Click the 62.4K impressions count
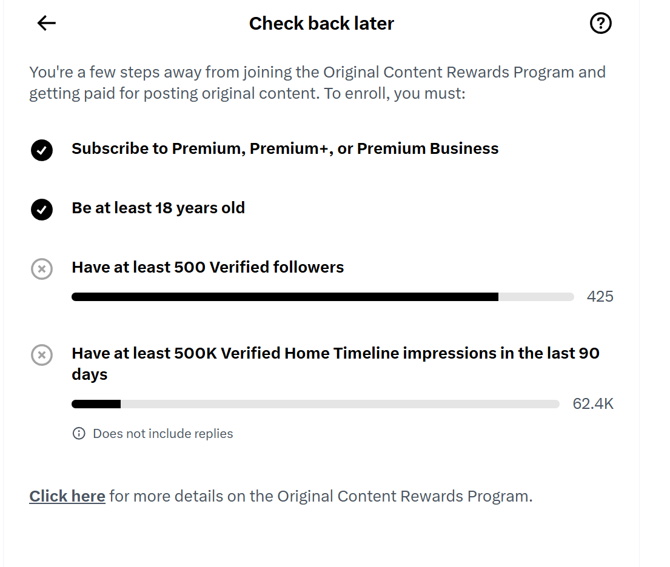 pos(593,403)
